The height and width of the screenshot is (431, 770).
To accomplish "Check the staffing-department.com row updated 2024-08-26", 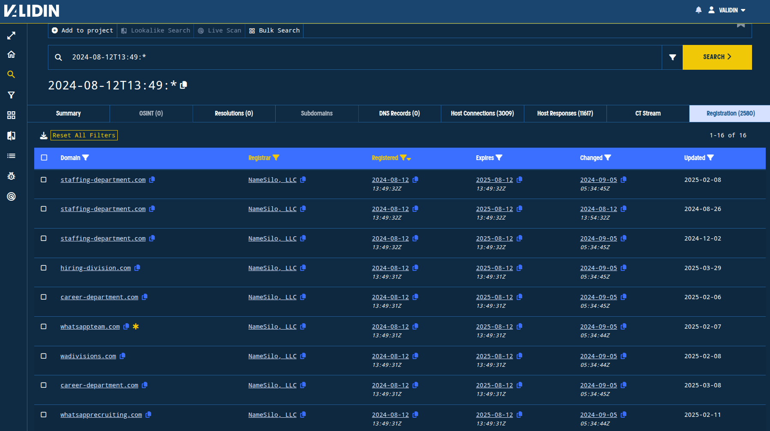I will tap(44, 209).
